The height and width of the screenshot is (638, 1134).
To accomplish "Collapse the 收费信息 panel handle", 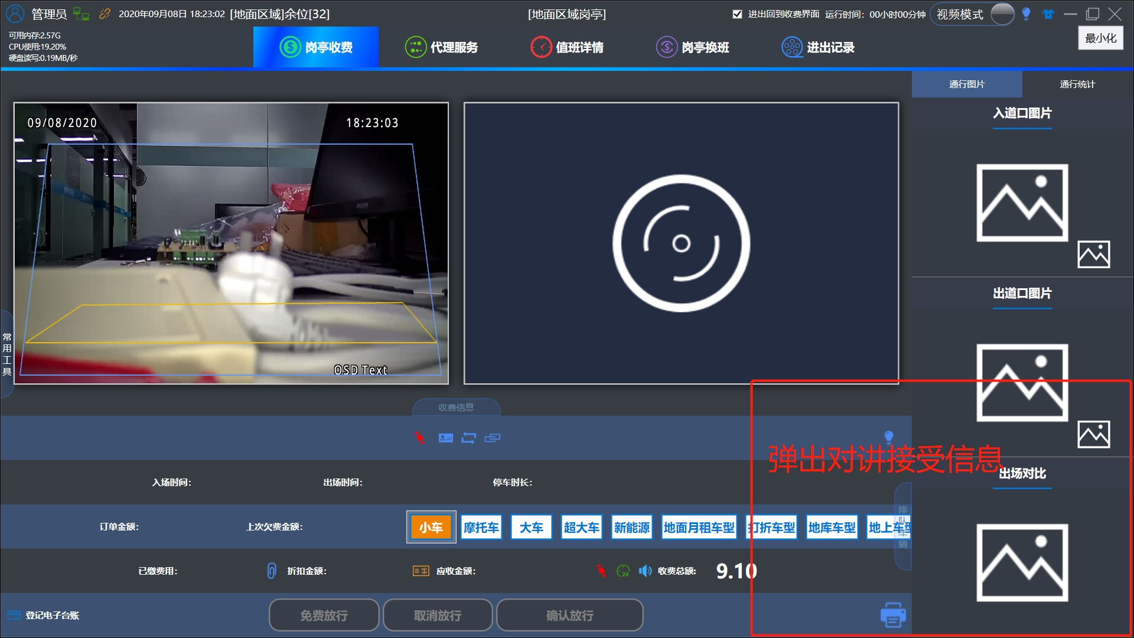I will point(456,407).
